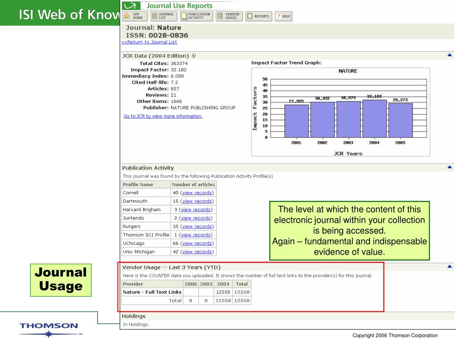Click the Journal Use Reports arrow logo
Image resolution: width=456 pixels, height=342 pixels.
(130, 5)
